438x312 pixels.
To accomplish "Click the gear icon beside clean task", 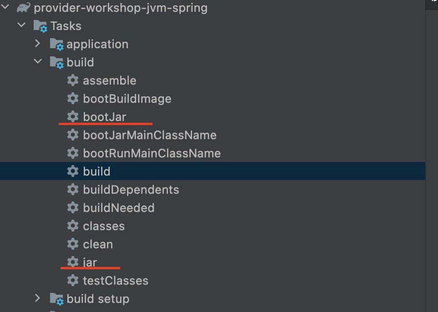I will 73,244.
